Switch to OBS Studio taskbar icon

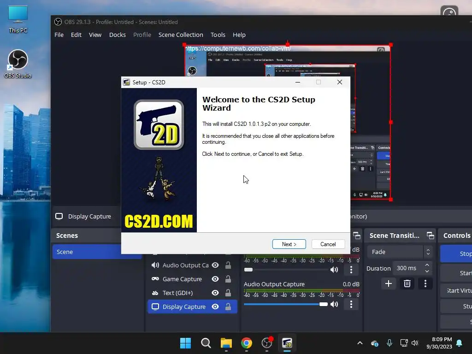click(267, 343)
